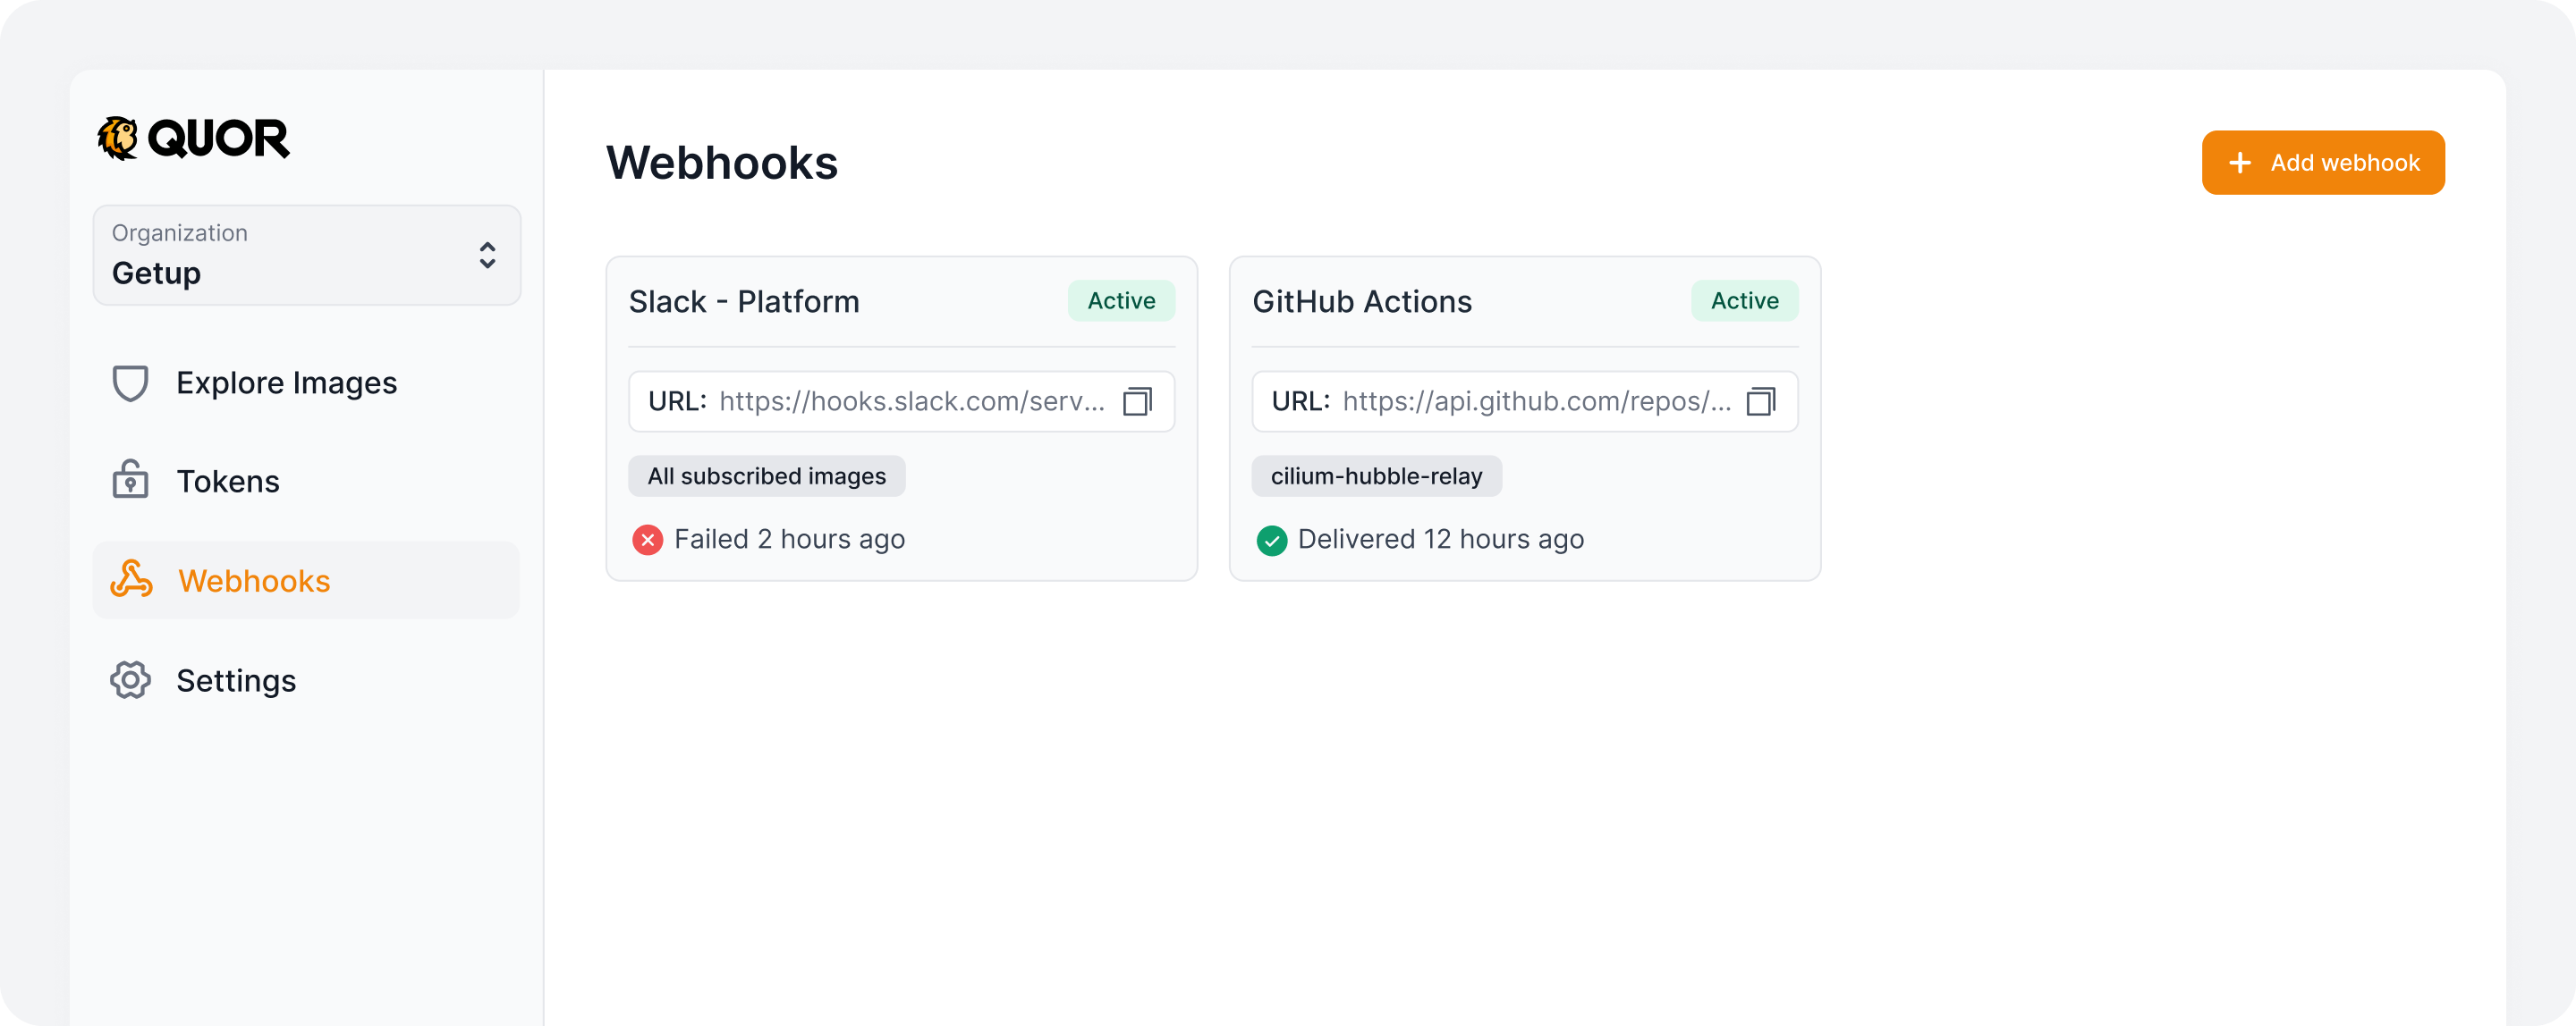Click the Webhooks icon in sidebar
Viewport: 2576px width, 1026px height.
131,579
